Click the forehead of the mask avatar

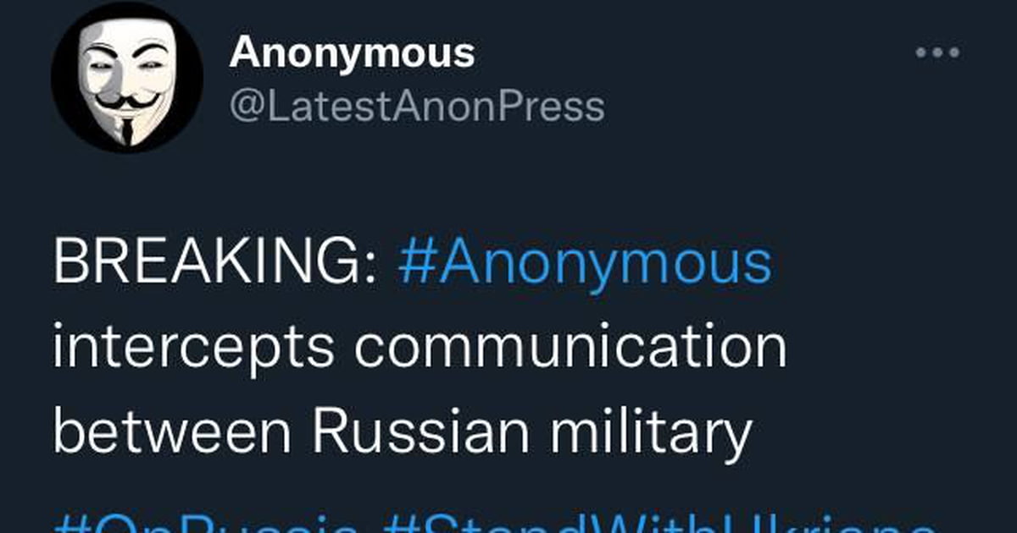(126, 34)
